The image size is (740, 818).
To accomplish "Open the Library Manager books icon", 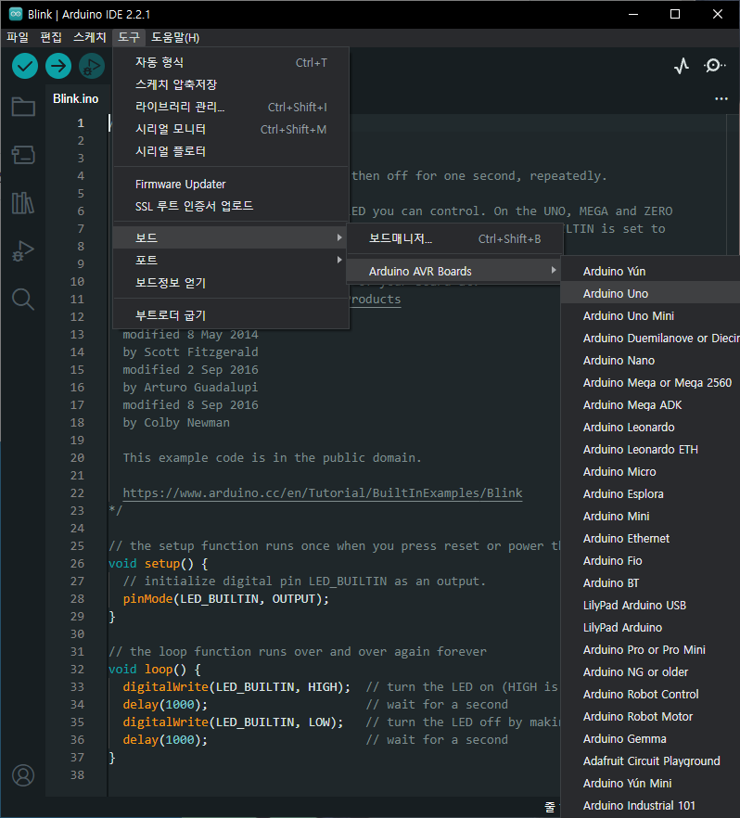I will coord(23,203).
